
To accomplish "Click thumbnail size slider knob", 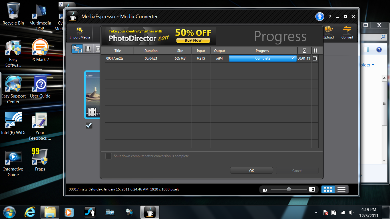I will click(x=289, y=189).
